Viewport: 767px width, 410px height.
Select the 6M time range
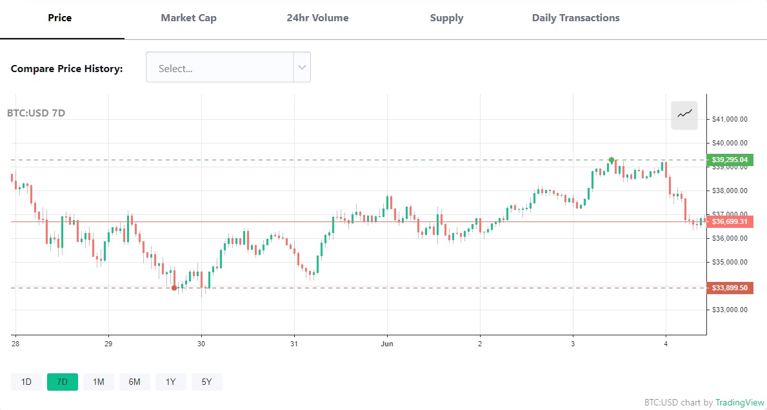click(x=135, y=382)
